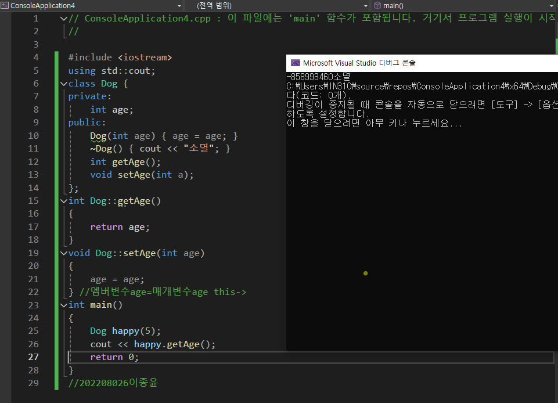Click the -858993460소멸 console output
558x403 pixels.
tap(319, 77)
